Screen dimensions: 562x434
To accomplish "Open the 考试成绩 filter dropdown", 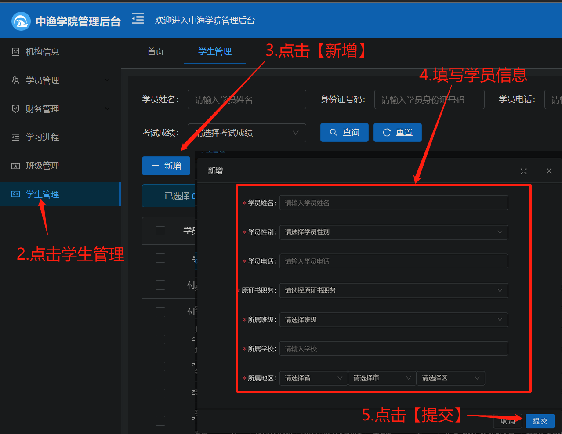I will (x=247, y=133).
